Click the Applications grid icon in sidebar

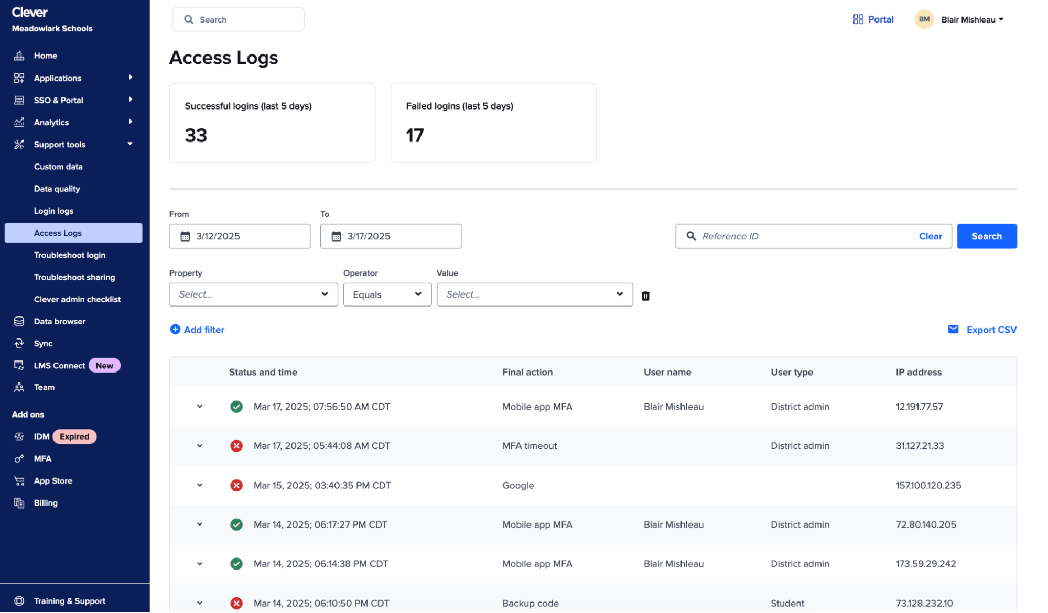click(19, 78)
